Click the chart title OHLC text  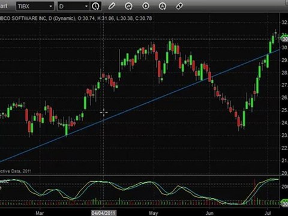[x=76, y=19]
